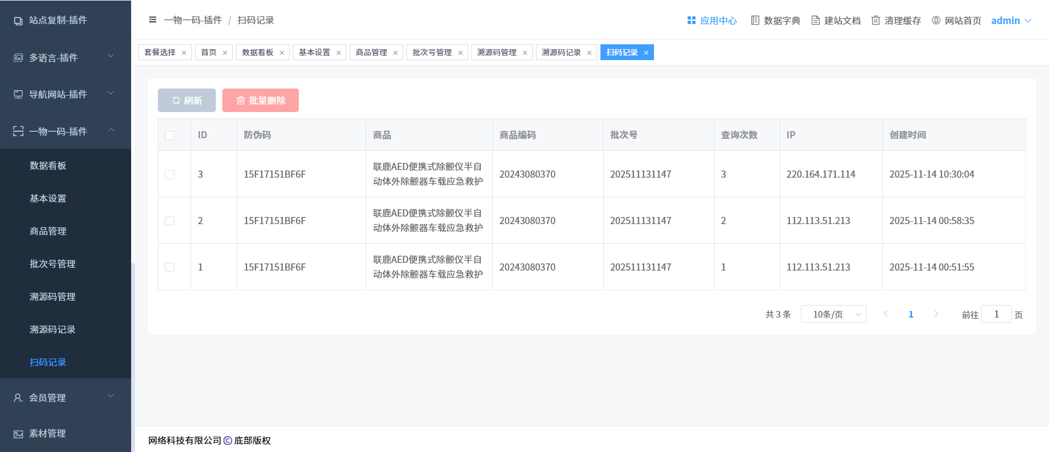Open the 数据字典 icon in header

755,20
